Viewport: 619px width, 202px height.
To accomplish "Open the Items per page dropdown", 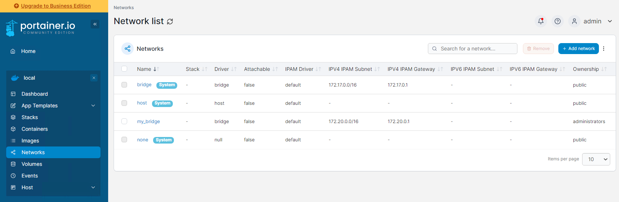I will tap(596, 159).
